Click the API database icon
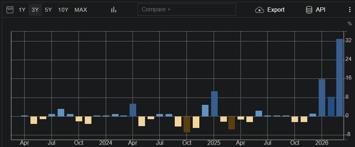The image size is (355, 147). pos(309,10)
